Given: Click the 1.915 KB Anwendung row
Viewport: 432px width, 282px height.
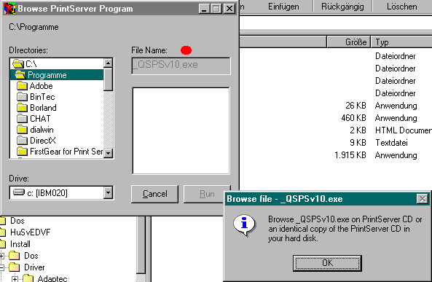Looking at the screenshot, I should click(336, 155).
